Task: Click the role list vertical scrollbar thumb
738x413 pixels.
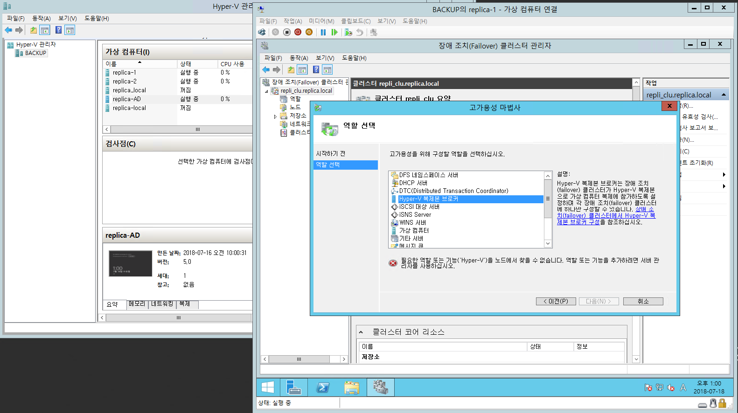Action: [548, 199]
